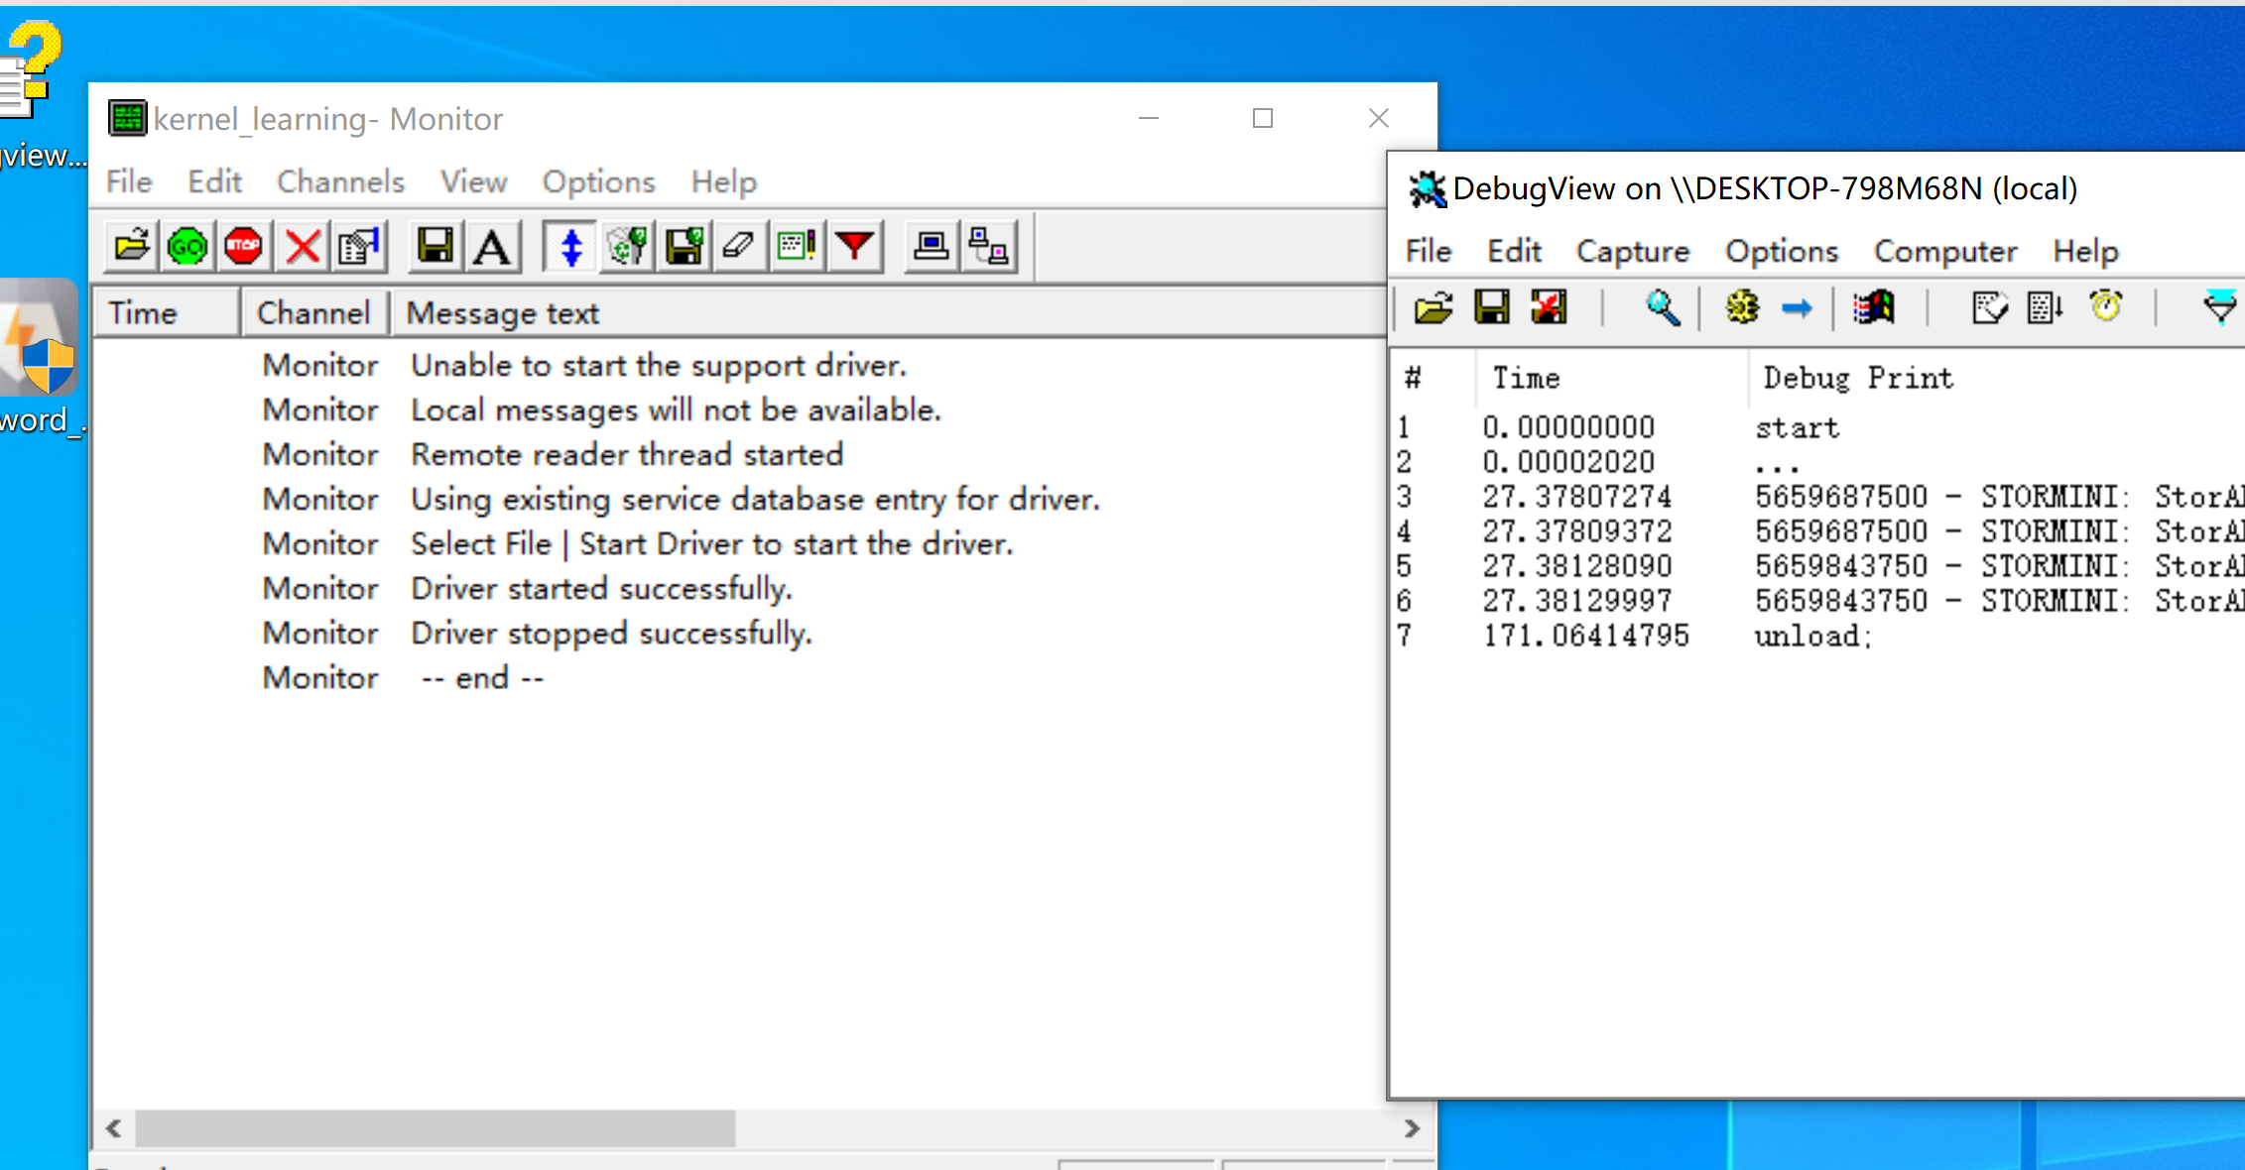Open the Help menu in Monitor window
Image resolution: width=2245 pixels, height=1170 pixels.
pos(724,181)
